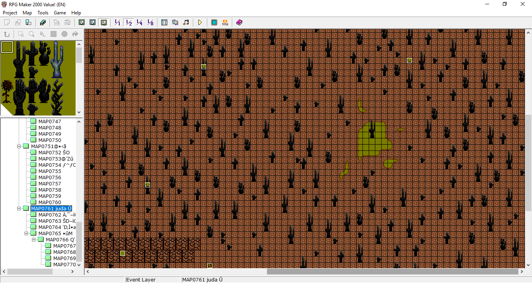Image resolution: width=532 pixels, height=283 pixels.
Task: Open the purple Help book icon
Action: tap(239, 23)
